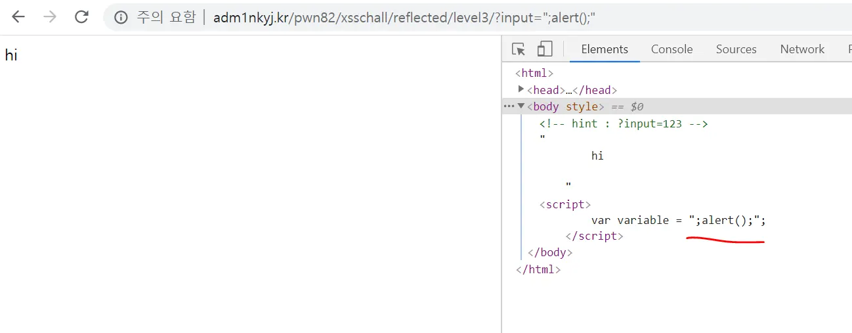Select the opening script tag
The width and height of the screenshot is (852, 333).
click(565, 204)
